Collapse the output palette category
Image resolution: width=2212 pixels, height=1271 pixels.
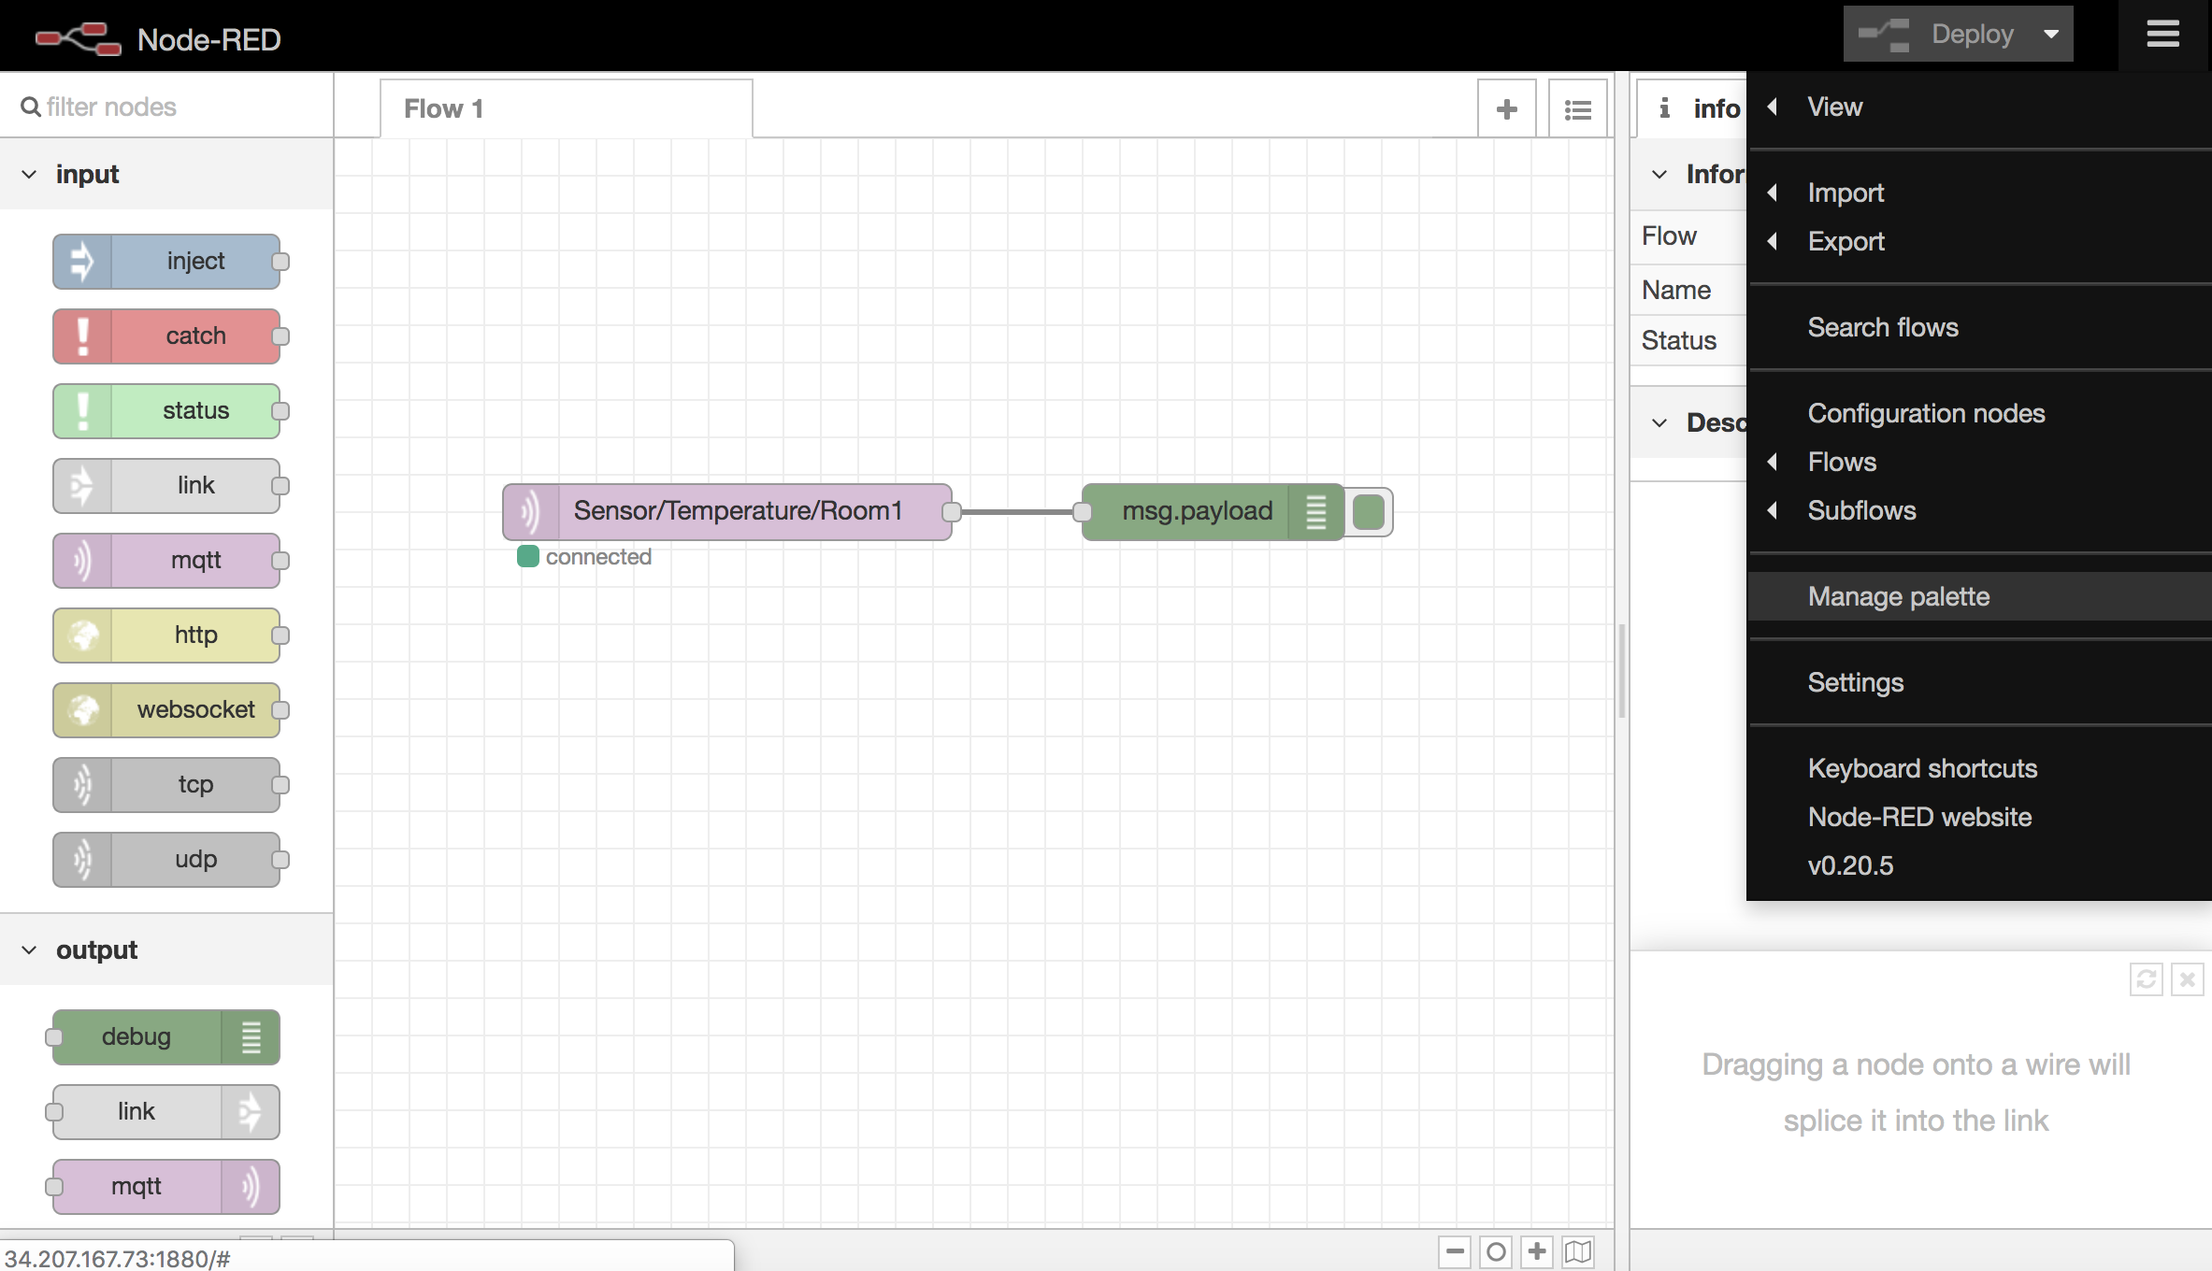click(166, 950)
